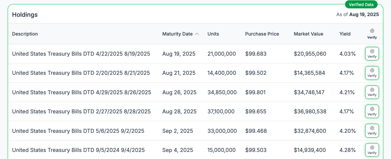Viewport: 391px width, 159px height.
Task: Click the Verified Data badge
Action: click(361, 4)
